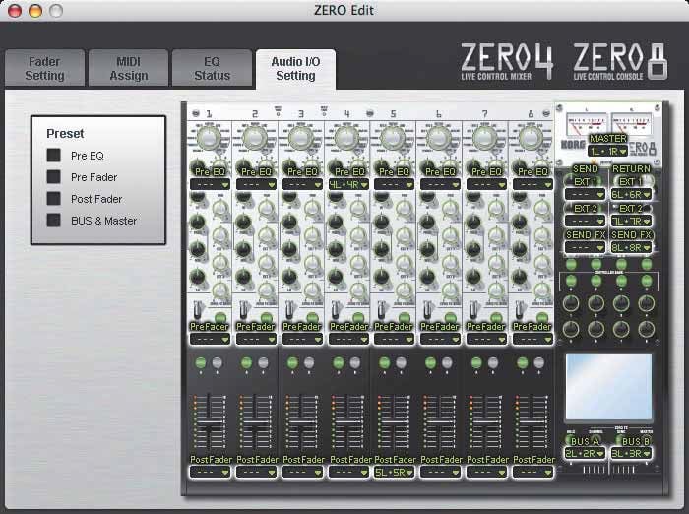Select the Audio I/O Setting tab
The image size is (689, 514).
tap(295, 69)
